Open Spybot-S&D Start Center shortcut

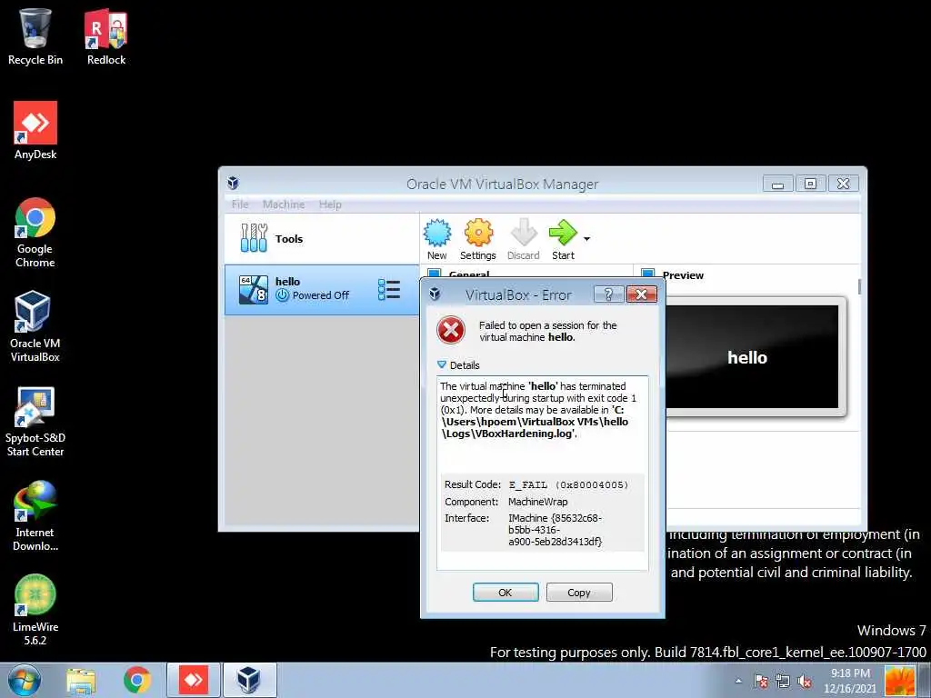pos(35,421)
